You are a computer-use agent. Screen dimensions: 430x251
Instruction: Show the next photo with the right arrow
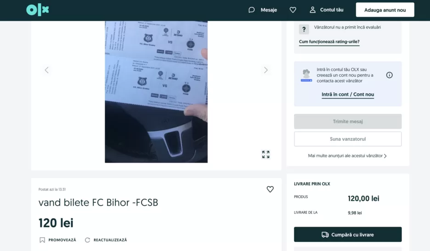(x=266, y=70)
